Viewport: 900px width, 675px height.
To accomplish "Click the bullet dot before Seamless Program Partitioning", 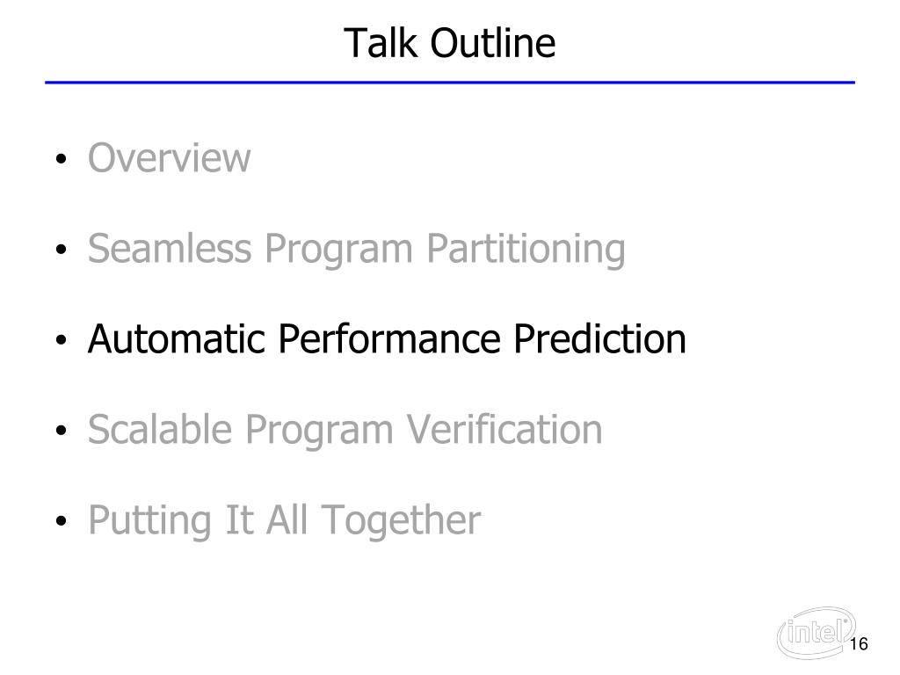I will pos(62,250).
